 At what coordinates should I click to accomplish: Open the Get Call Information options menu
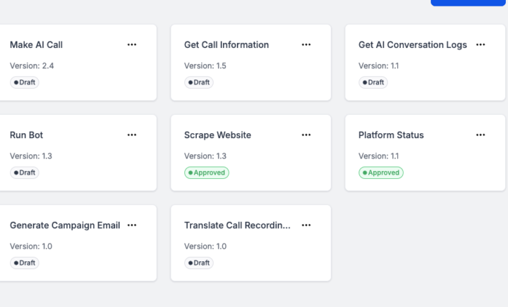pyautogui.click(x=306, y=44)
